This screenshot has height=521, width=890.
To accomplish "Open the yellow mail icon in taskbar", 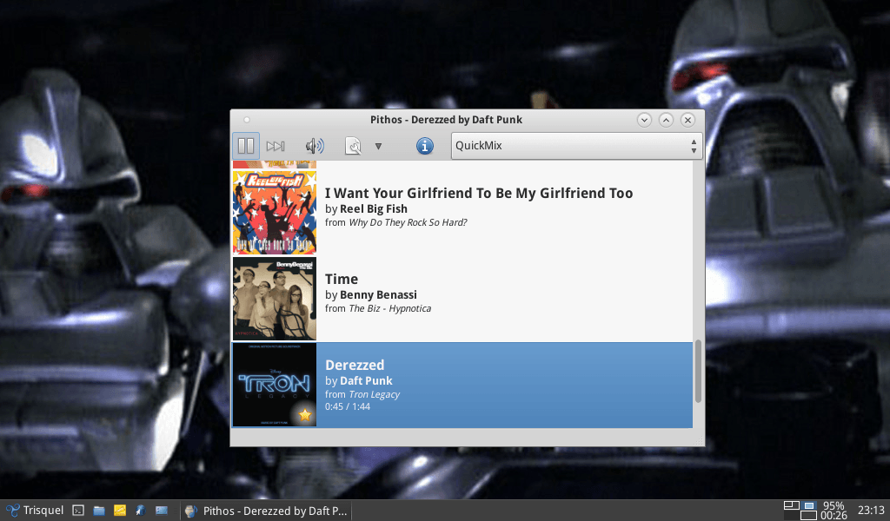I will click(x=120, y=511).
